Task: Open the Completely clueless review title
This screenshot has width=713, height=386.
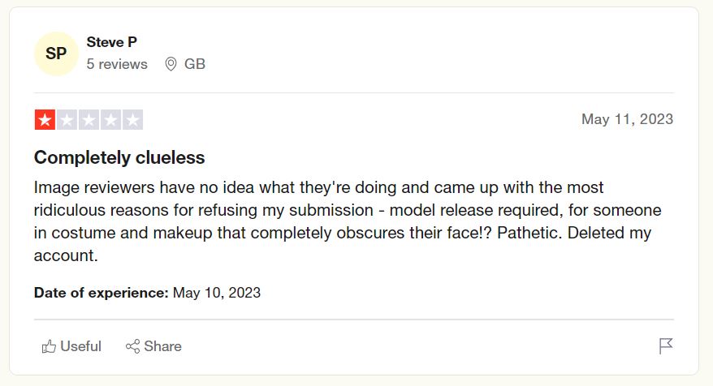Action: point(119,157)
